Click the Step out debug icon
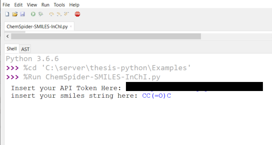The width and height of the screenshot is (272, 145). click(x=67, y=14)
